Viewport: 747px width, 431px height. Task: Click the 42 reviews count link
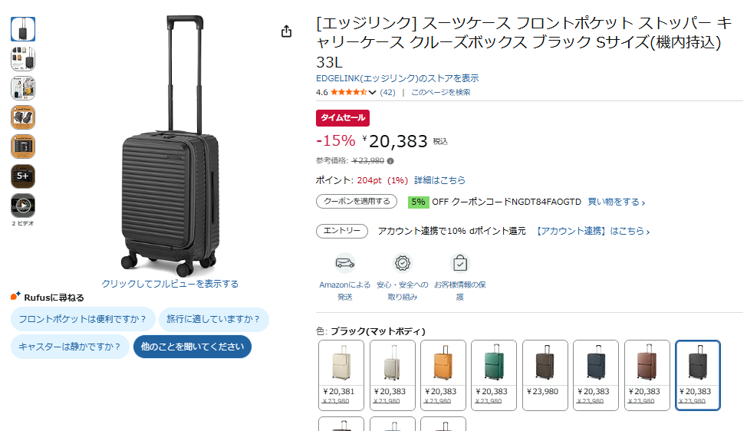[x=388, y=92]
